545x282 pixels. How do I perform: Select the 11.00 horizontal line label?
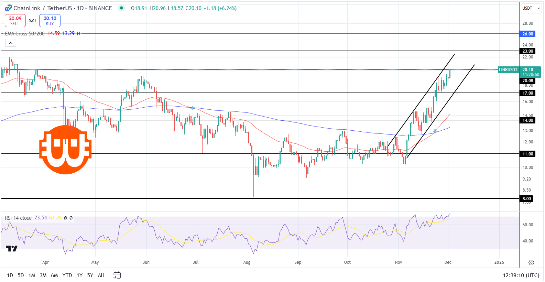pyautogui.click(x=528, y=154)
